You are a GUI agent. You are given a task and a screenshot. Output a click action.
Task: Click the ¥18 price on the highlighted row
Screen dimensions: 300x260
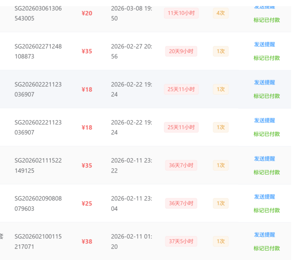point(87,89)
